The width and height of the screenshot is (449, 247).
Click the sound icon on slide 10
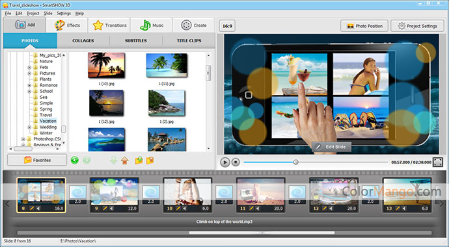pos(184,209)
